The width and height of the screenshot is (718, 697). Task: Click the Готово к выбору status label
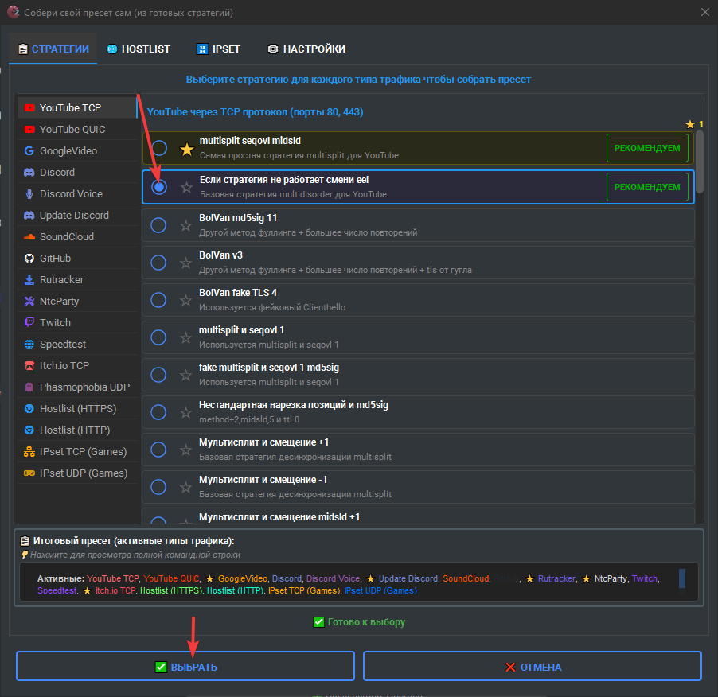[360, 622]
